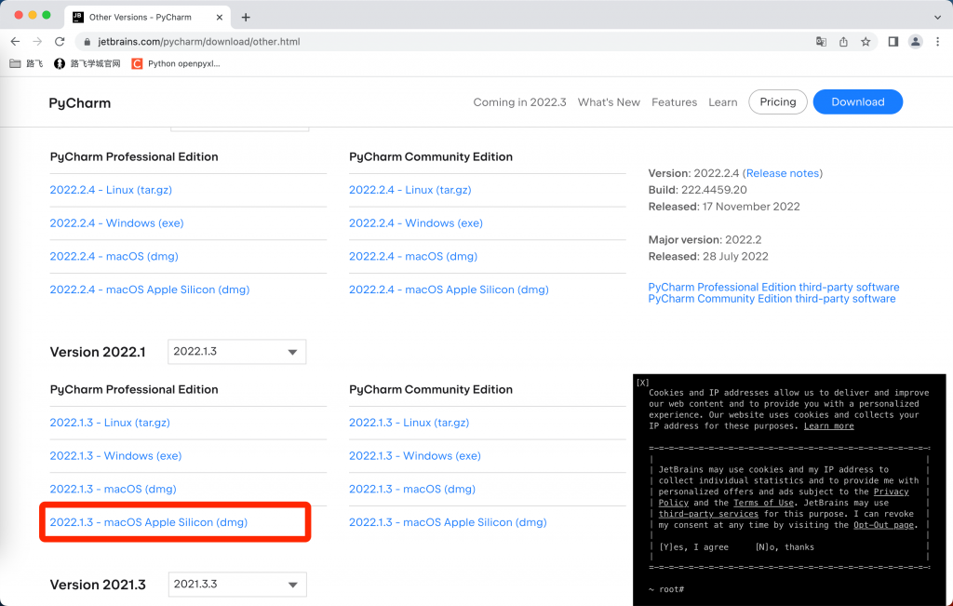Click the translate page icon

pos(821,41)
